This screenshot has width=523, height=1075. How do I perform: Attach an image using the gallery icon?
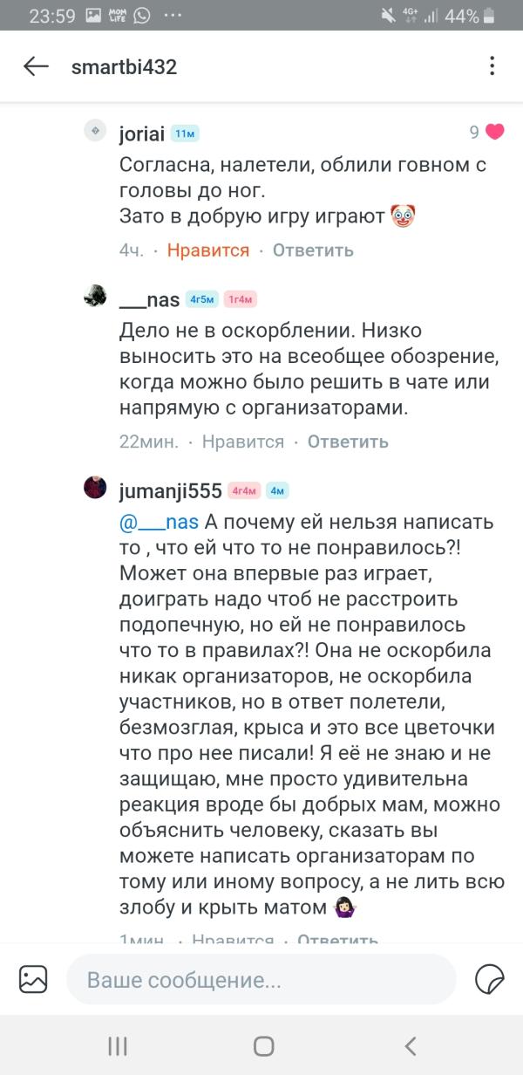(x=33, y=979)
